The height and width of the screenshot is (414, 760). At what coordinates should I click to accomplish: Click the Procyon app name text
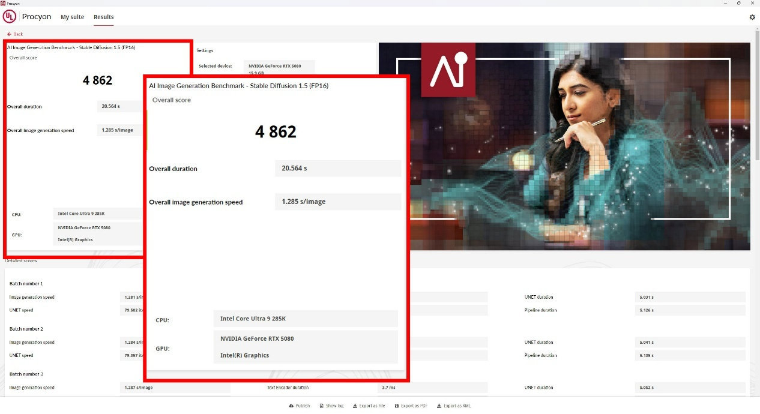[37, 17]
